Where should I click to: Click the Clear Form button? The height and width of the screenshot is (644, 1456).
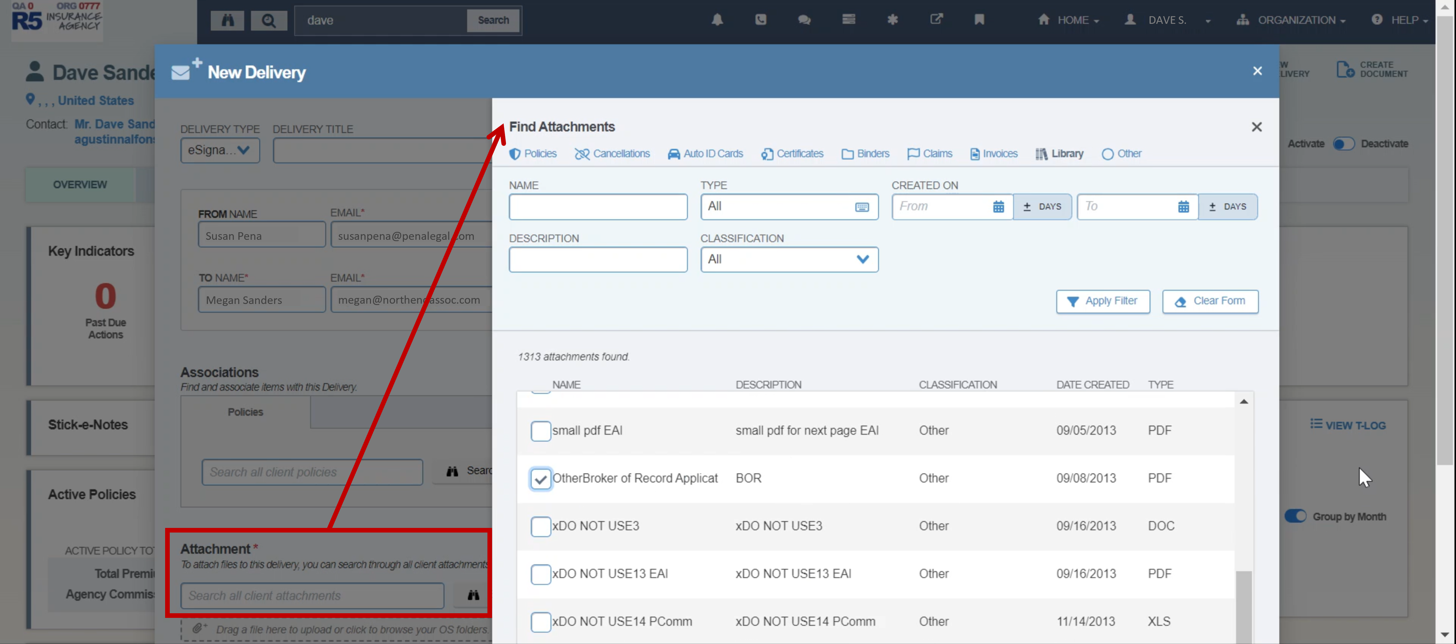tap(1209, 301)
